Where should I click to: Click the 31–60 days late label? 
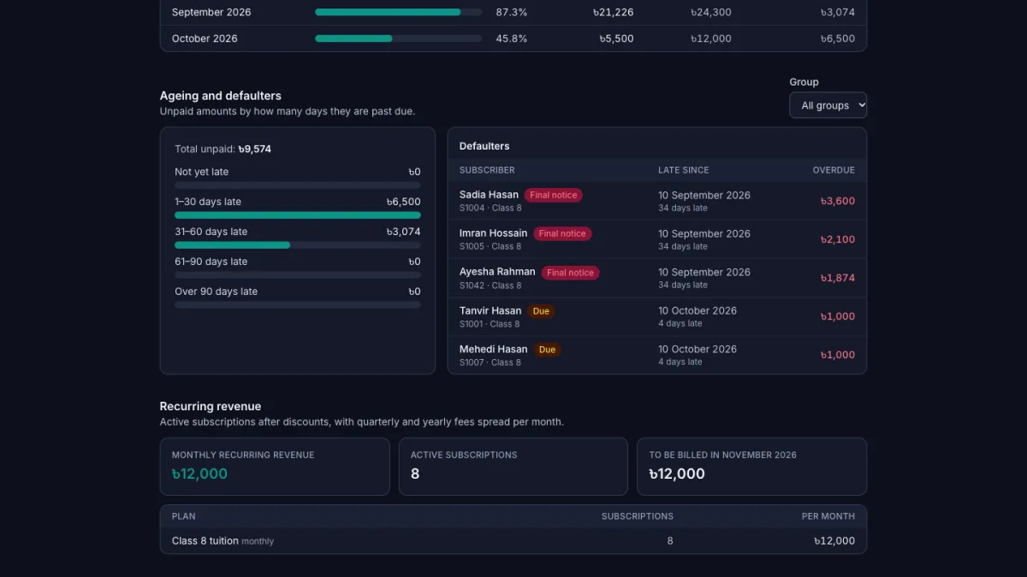coord(211,232)
